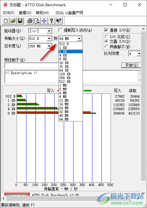Collapse the 64 MB end-size dropdown
147x208 pixels.
79,39
